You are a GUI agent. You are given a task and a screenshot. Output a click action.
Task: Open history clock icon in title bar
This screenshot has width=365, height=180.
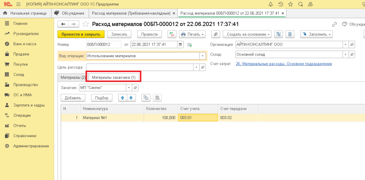point(281,4)
